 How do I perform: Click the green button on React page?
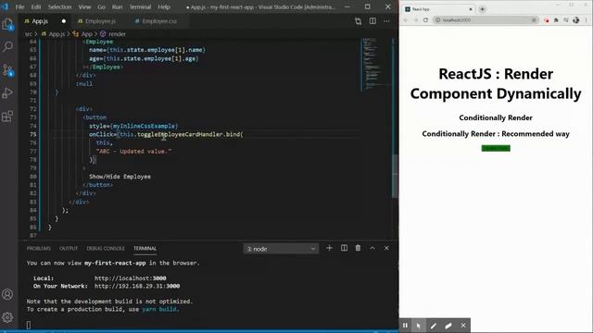(496, 148)
